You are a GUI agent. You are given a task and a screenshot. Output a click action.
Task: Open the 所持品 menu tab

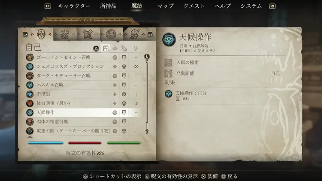pos(108,6)
